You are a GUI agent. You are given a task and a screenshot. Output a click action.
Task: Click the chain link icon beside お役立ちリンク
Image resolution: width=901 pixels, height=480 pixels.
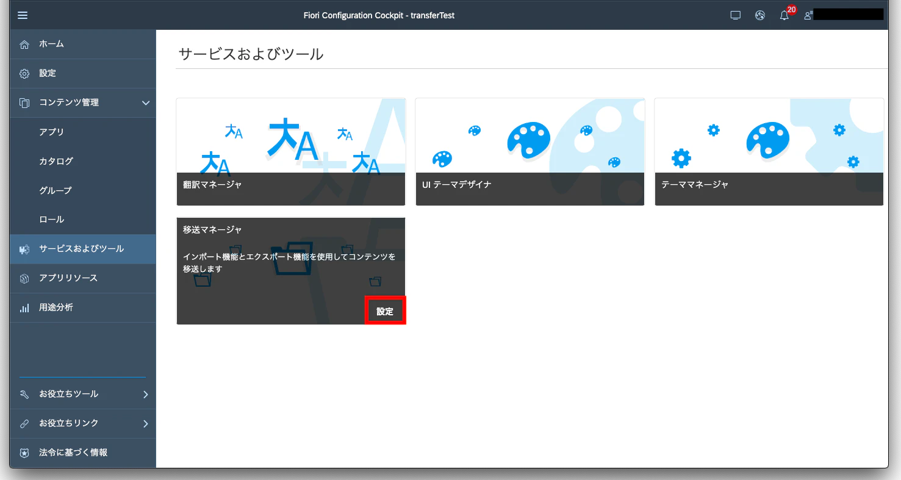click(24, 423)
